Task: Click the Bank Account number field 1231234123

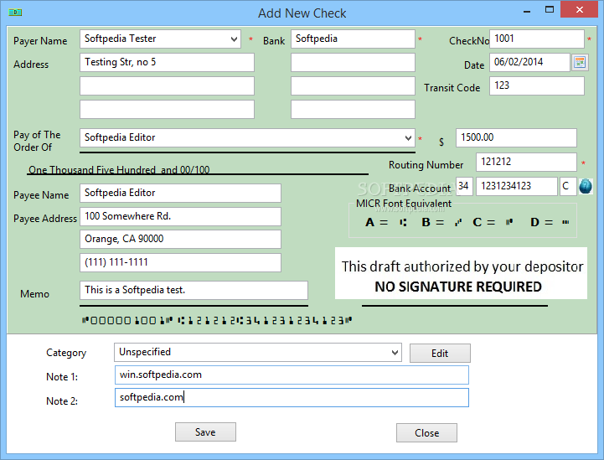Action: (x=517, y=187)
